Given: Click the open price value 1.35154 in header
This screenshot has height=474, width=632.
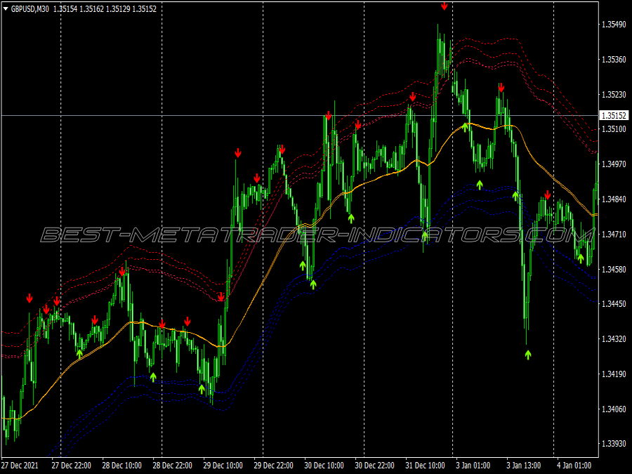Looking at the screenshot, I should tap(65, 9).
